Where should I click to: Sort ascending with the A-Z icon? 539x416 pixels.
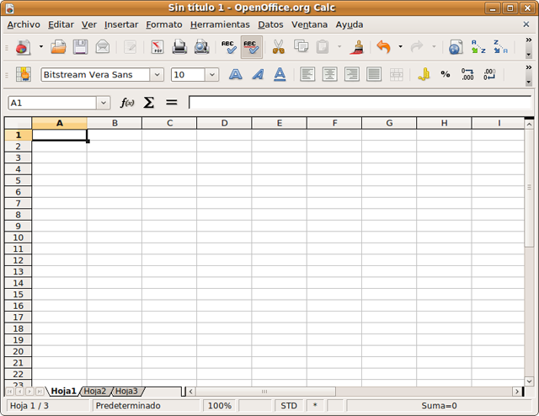pyautogui.click(x=478, y=47)
